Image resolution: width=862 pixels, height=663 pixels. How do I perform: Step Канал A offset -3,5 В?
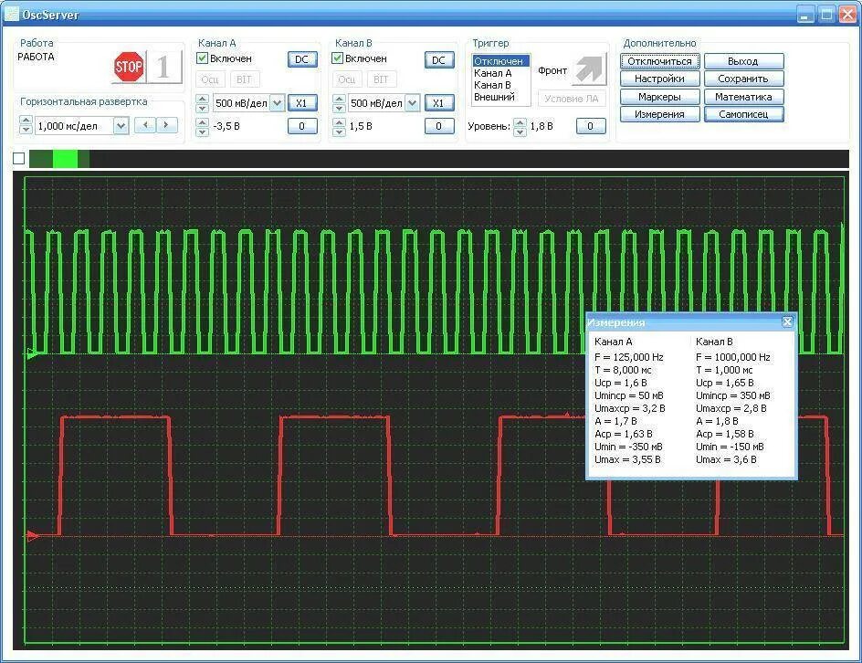coord(203,126)
